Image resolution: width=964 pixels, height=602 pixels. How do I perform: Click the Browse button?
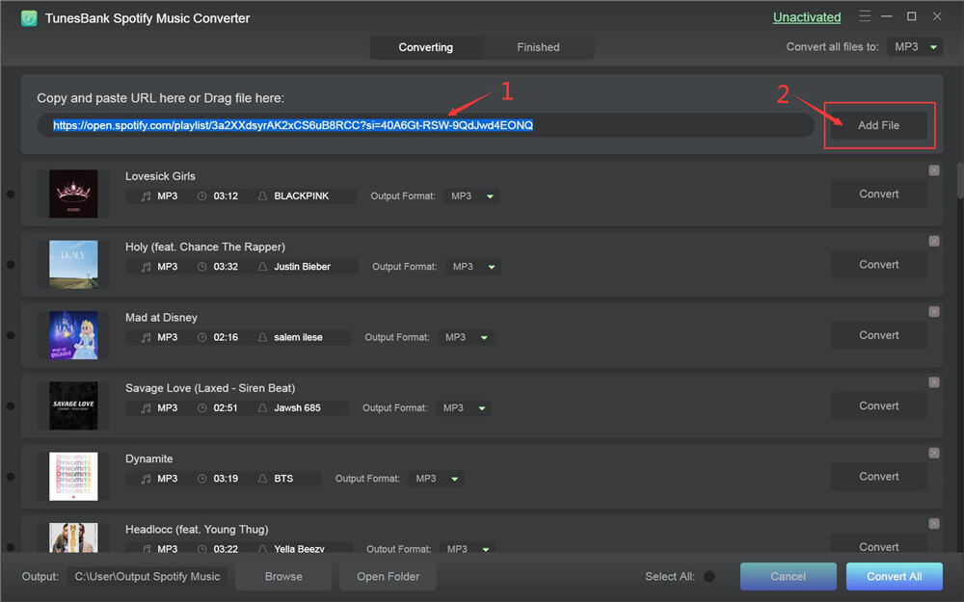tap(283, 576)
